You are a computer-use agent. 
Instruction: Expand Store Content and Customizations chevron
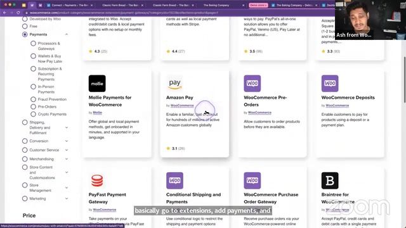(67, 172)
